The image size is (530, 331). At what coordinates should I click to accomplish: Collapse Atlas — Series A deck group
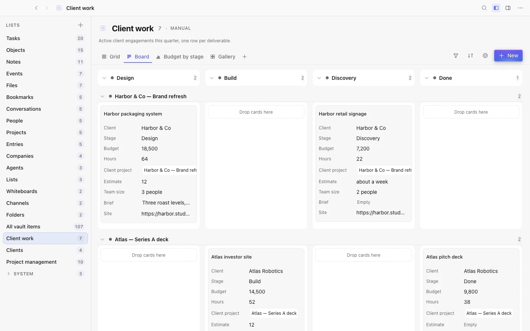(102, 239)
